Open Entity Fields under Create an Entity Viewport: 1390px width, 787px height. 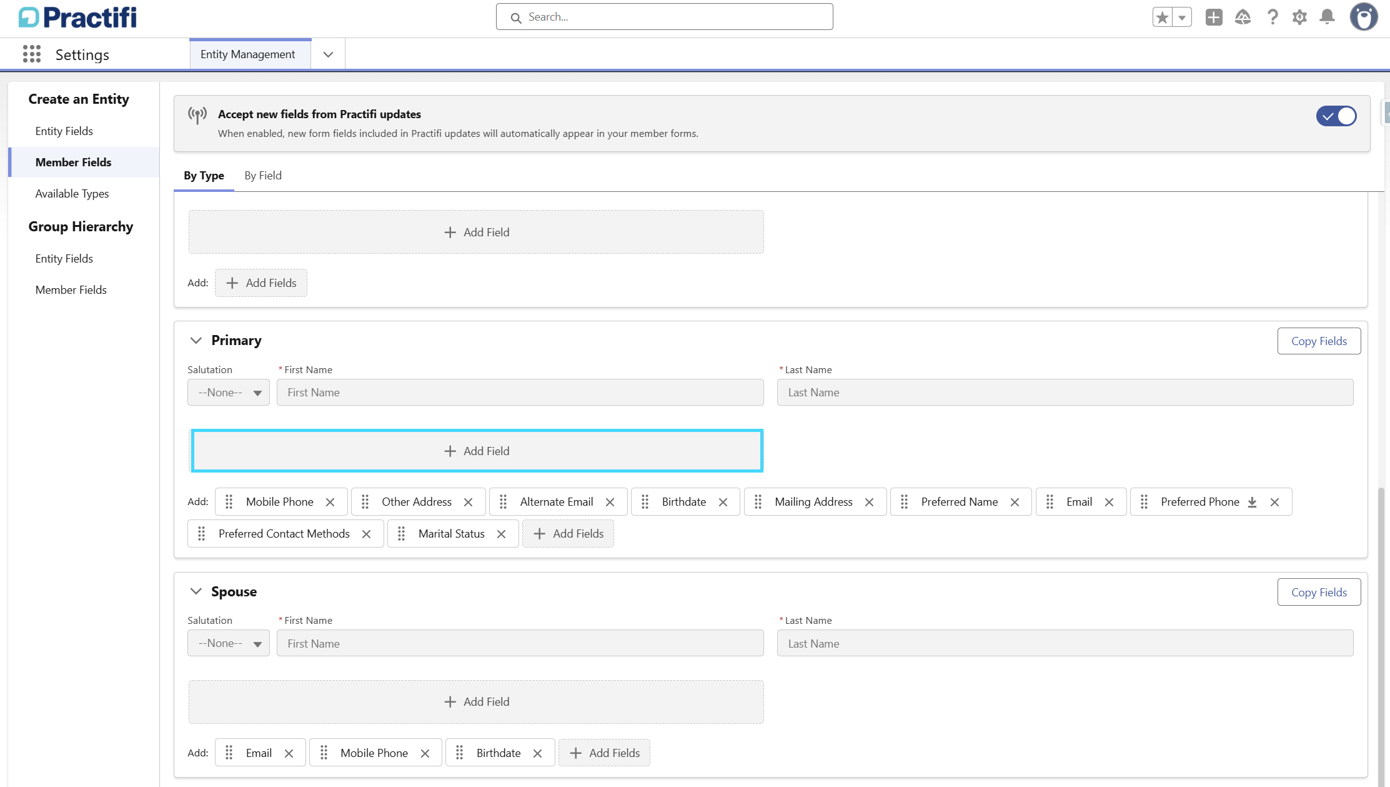point(64,131)
